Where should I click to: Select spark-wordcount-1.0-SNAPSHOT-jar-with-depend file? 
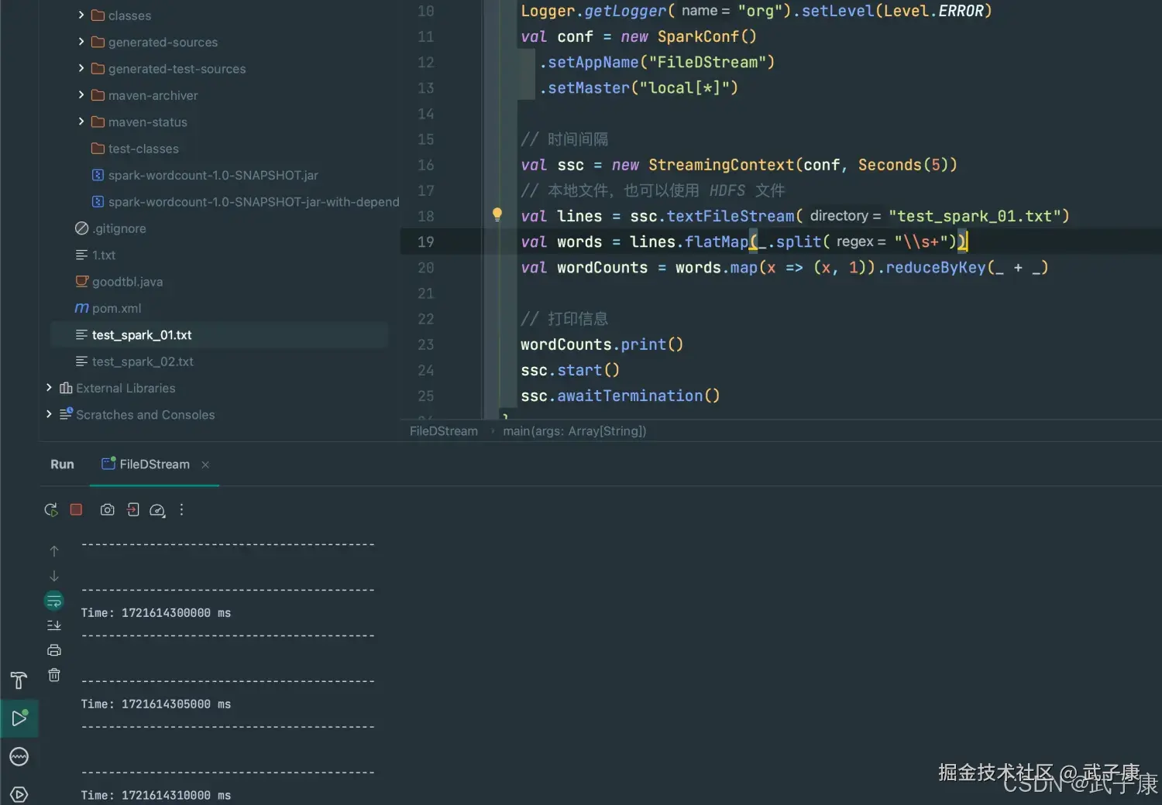click(x=253, y=202)
